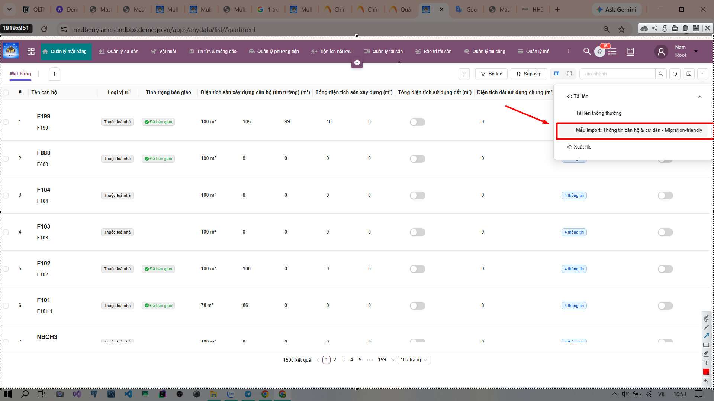714x401 pixels.
Task: Click the Lightshot share icon
Action: 655,28
